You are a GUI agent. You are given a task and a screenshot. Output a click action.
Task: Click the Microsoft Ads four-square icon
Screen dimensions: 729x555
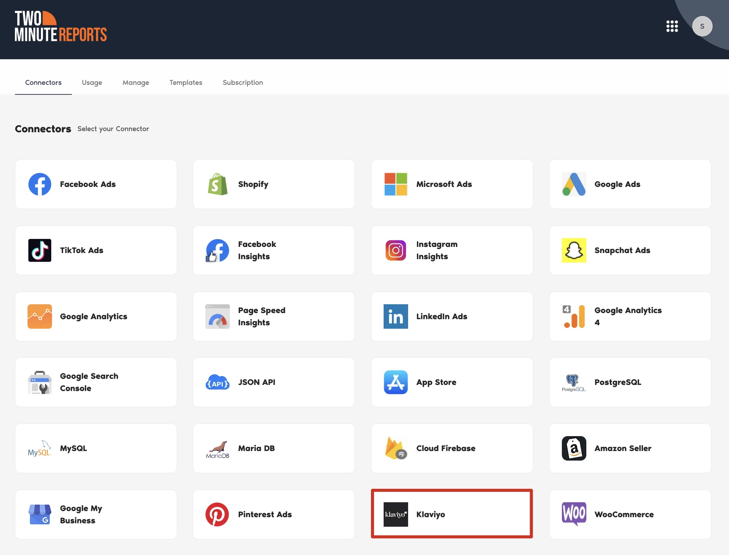click(x=396, y=184)
